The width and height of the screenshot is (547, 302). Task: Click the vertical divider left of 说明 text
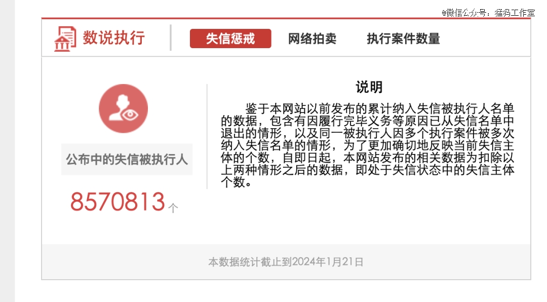point(207,136)
